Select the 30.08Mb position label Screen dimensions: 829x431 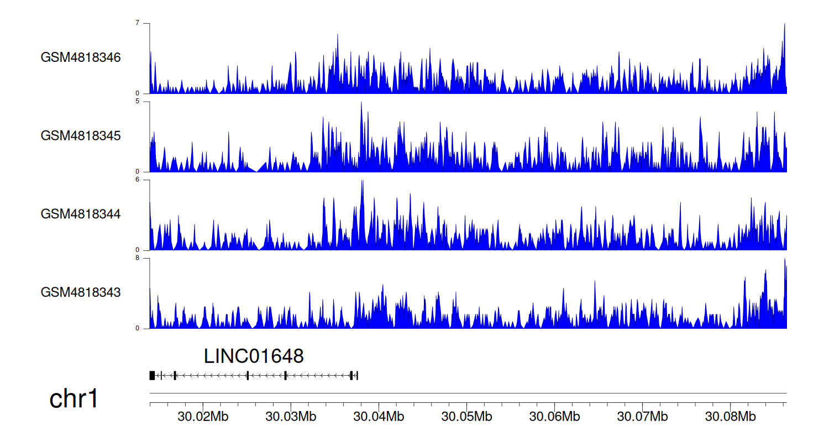[730, 416]
